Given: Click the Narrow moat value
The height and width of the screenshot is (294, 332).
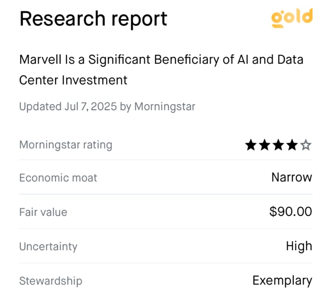Looking at the screenshot, I should pyautogui.click(x=292, y=177).
